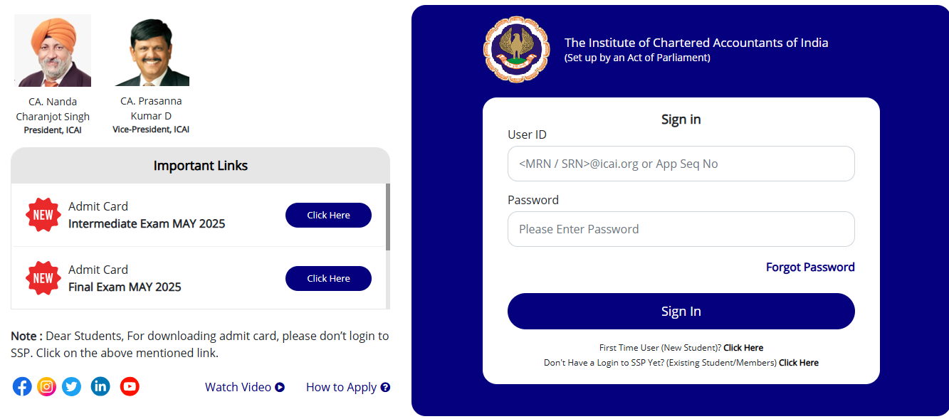The width and height of the screenshot is (949, 419).
Task: Click Here for Final Exam MAY 2025 admit card
Action: (328, 278)
